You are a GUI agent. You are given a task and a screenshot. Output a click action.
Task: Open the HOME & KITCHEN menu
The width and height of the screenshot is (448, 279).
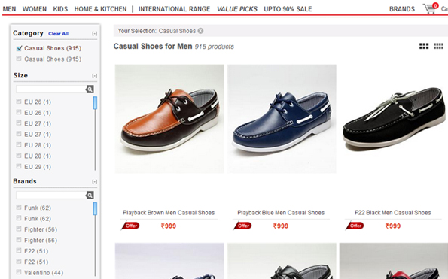pos(100,9)
